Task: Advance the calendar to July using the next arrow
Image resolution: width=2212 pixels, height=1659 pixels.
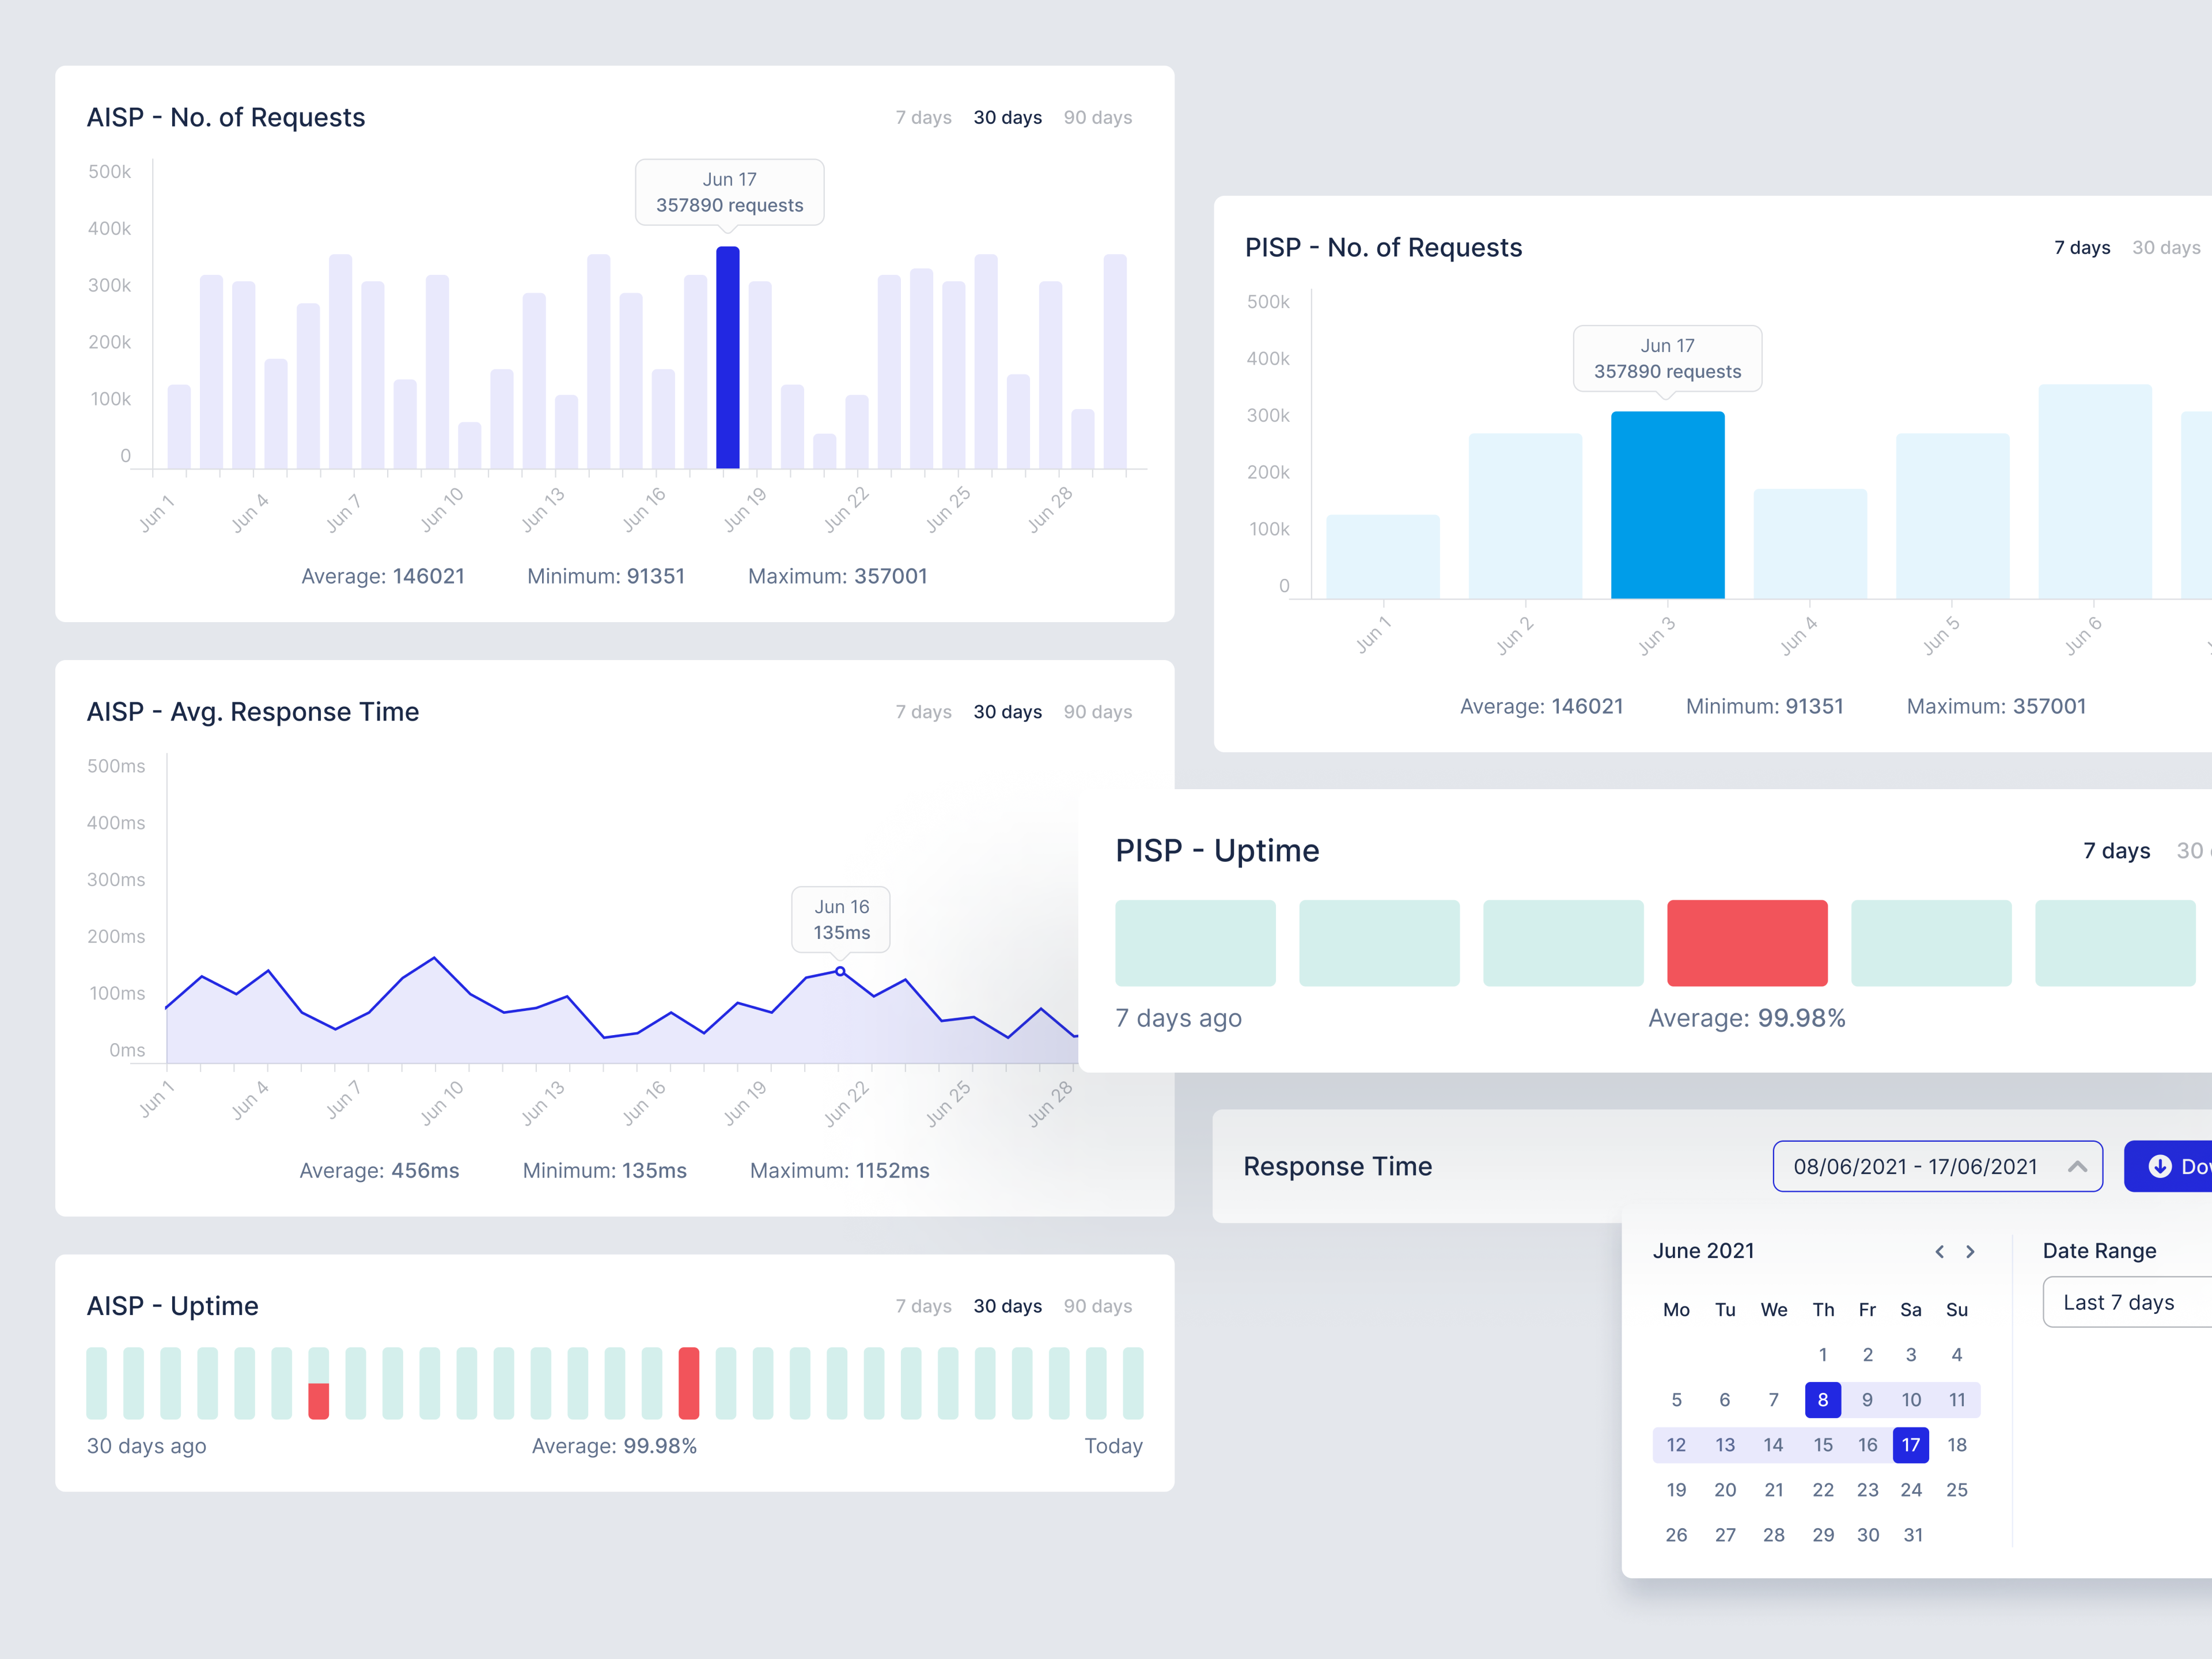Action: pyautogui.click(x=1971, y=1251)
